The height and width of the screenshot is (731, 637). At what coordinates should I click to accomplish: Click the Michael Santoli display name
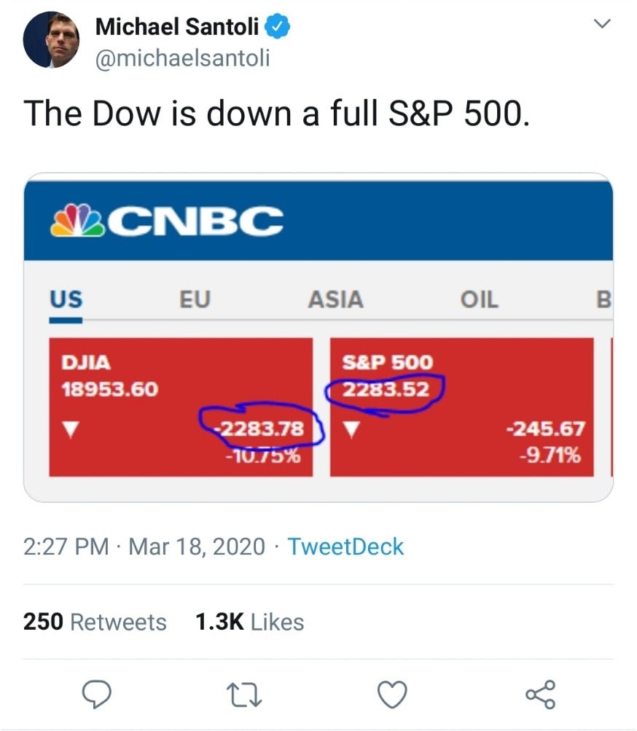(x=177, y=28)
